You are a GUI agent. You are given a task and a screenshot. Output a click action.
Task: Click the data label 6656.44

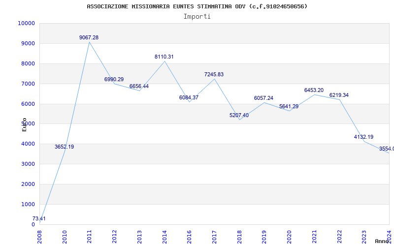click(x=139, y=87)
